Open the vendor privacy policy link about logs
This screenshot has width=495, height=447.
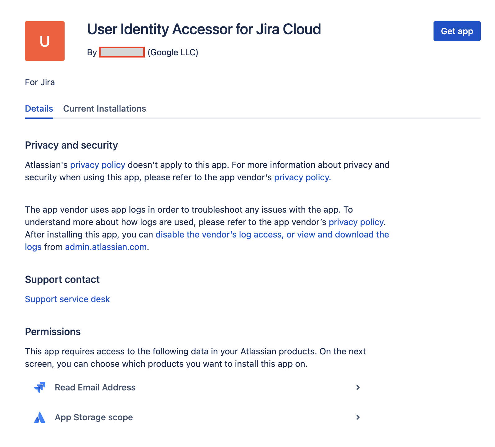356,222
